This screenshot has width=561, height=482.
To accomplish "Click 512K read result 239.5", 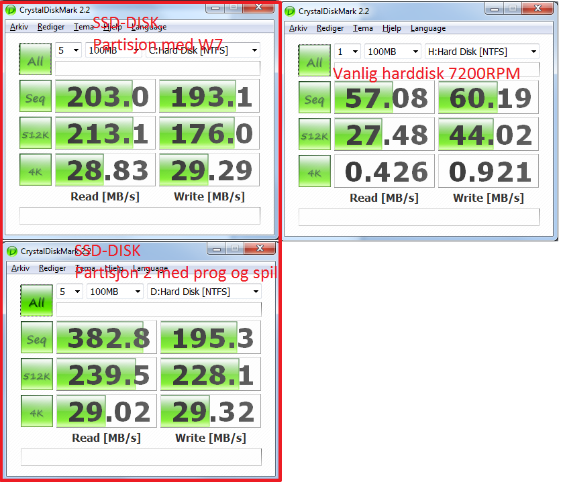I will pyautogui.click(x=107, y=374).
